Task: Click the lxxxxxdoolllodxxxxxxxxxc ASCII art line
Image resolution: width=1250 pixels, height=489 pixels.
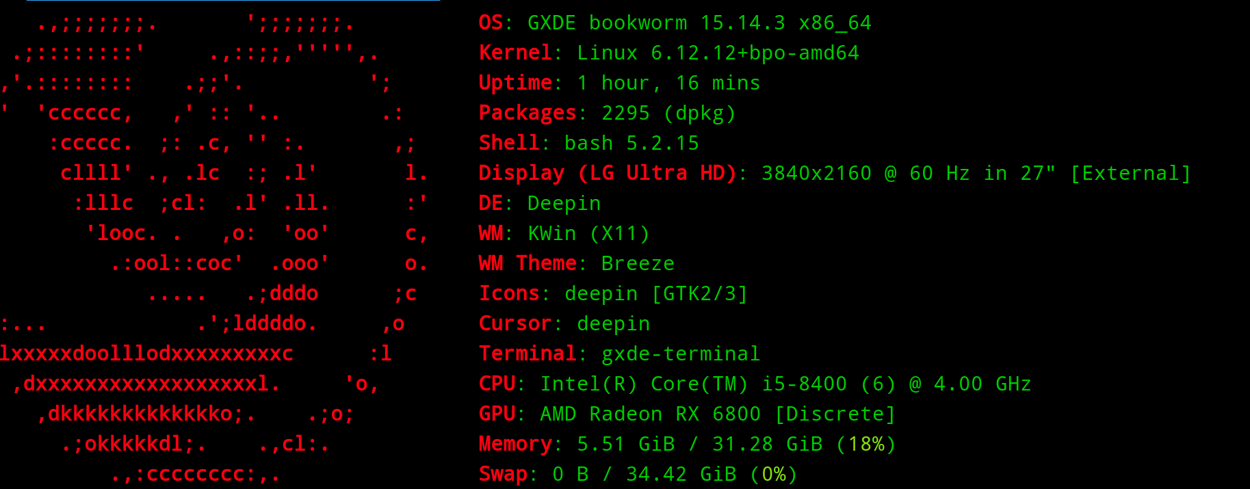Action: pos(146,354)
